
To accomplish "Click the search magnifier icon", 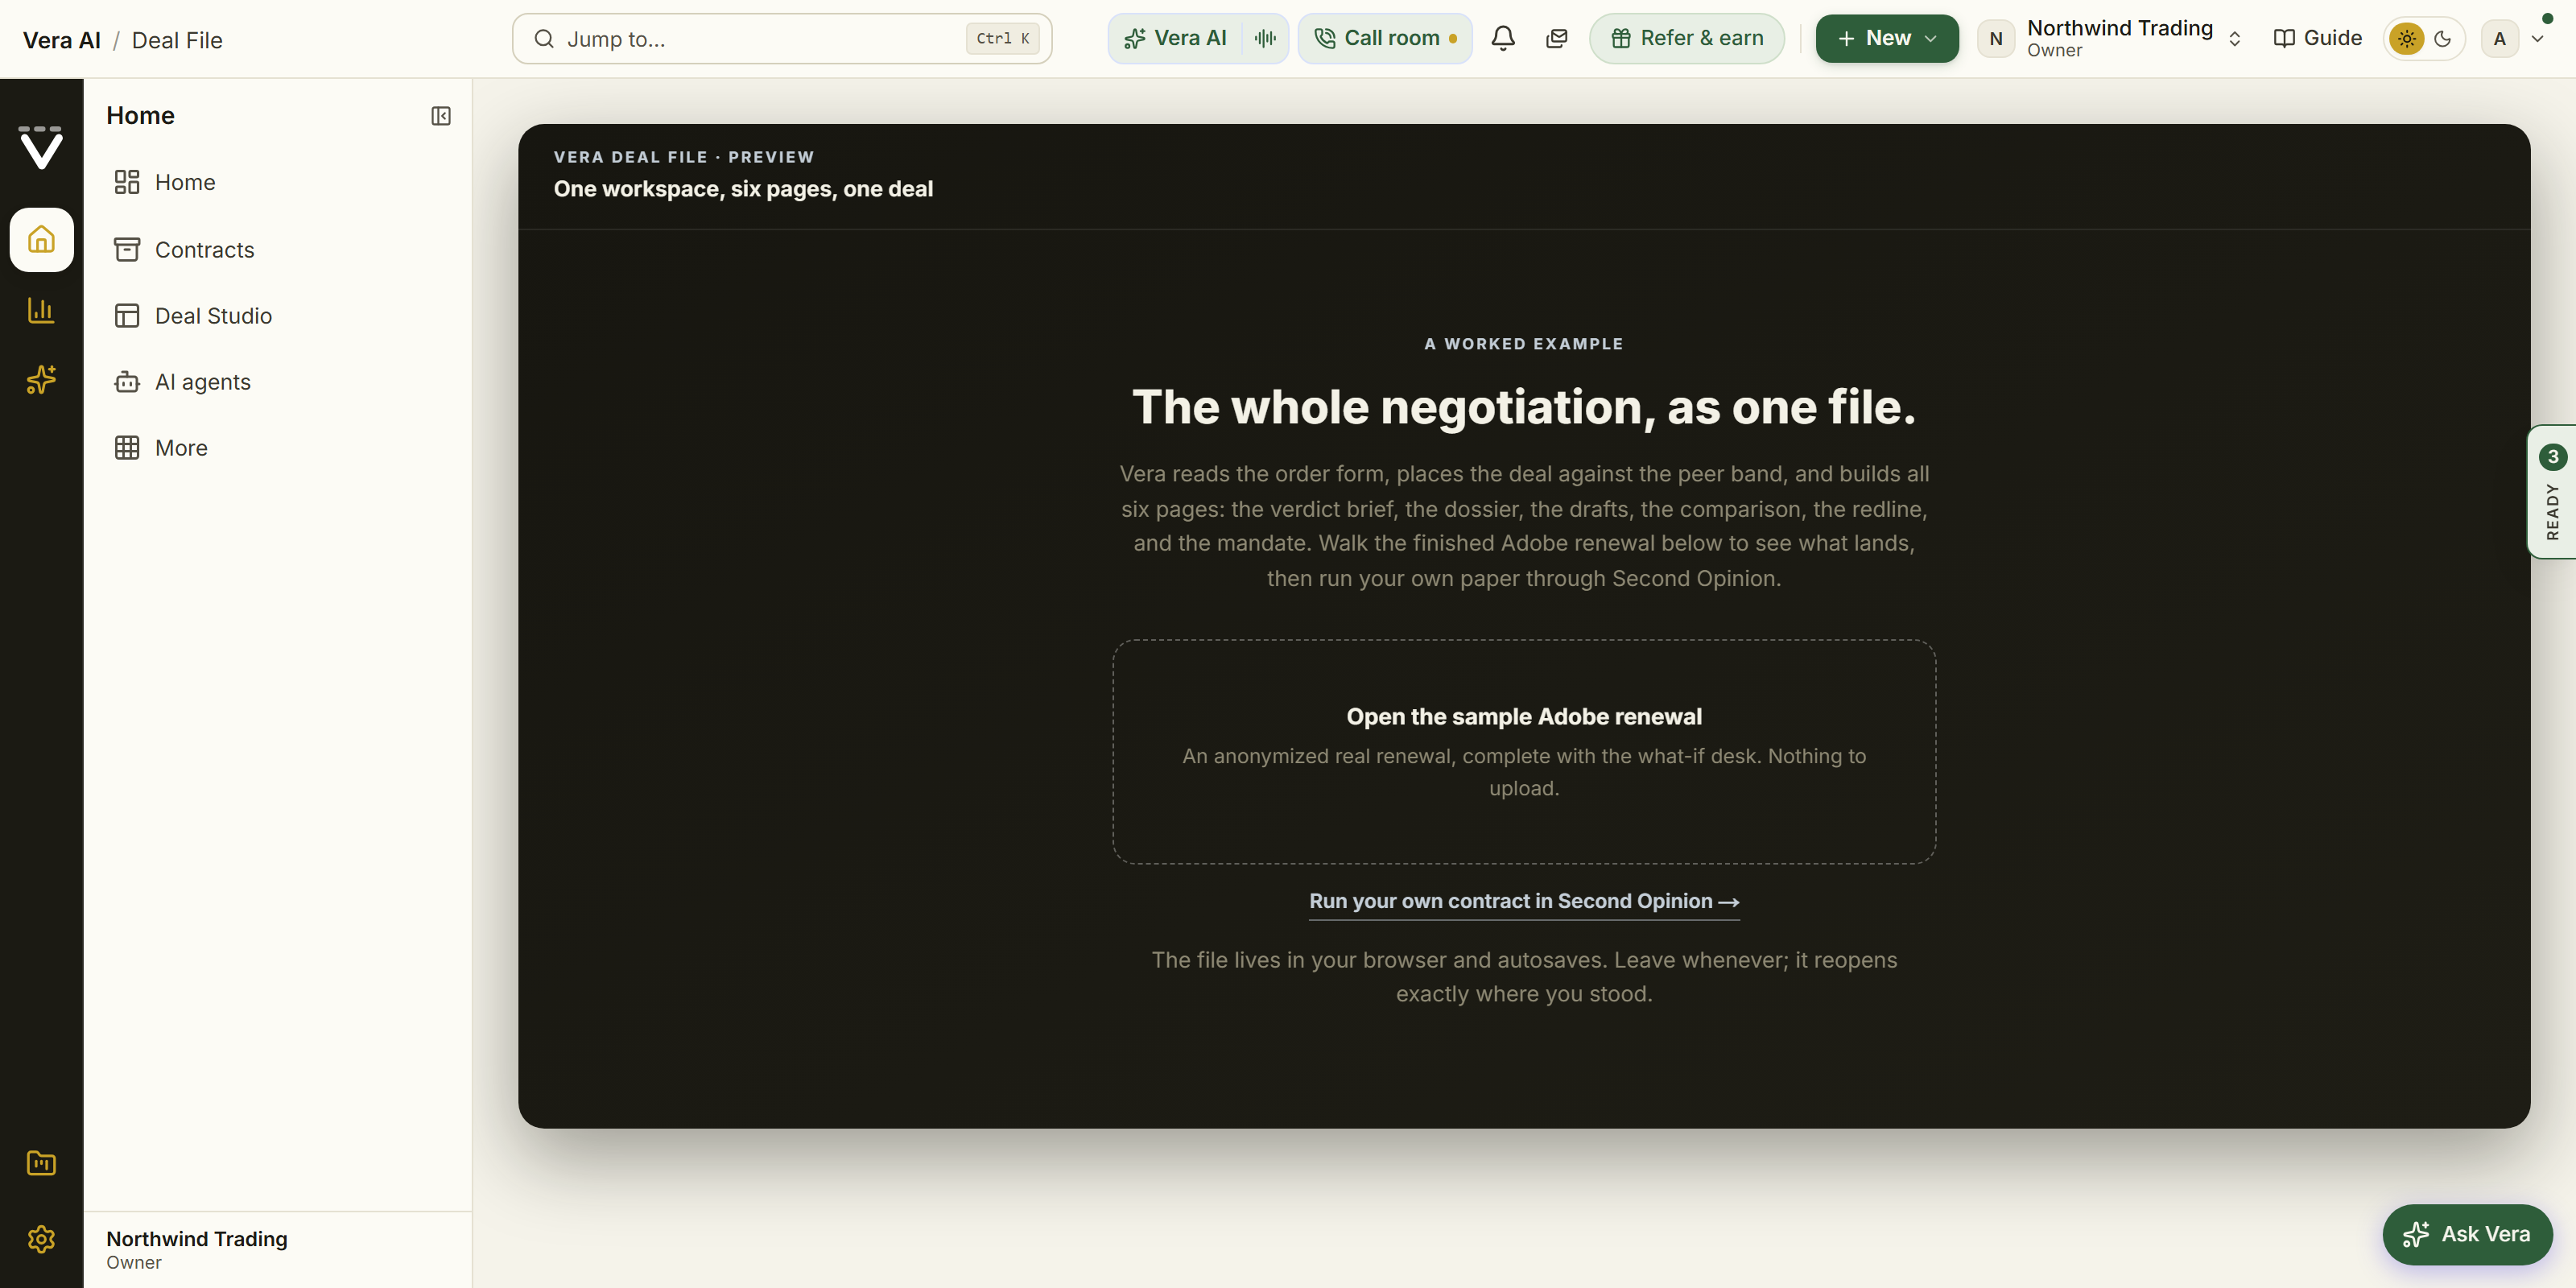I will tap(544, 39).
